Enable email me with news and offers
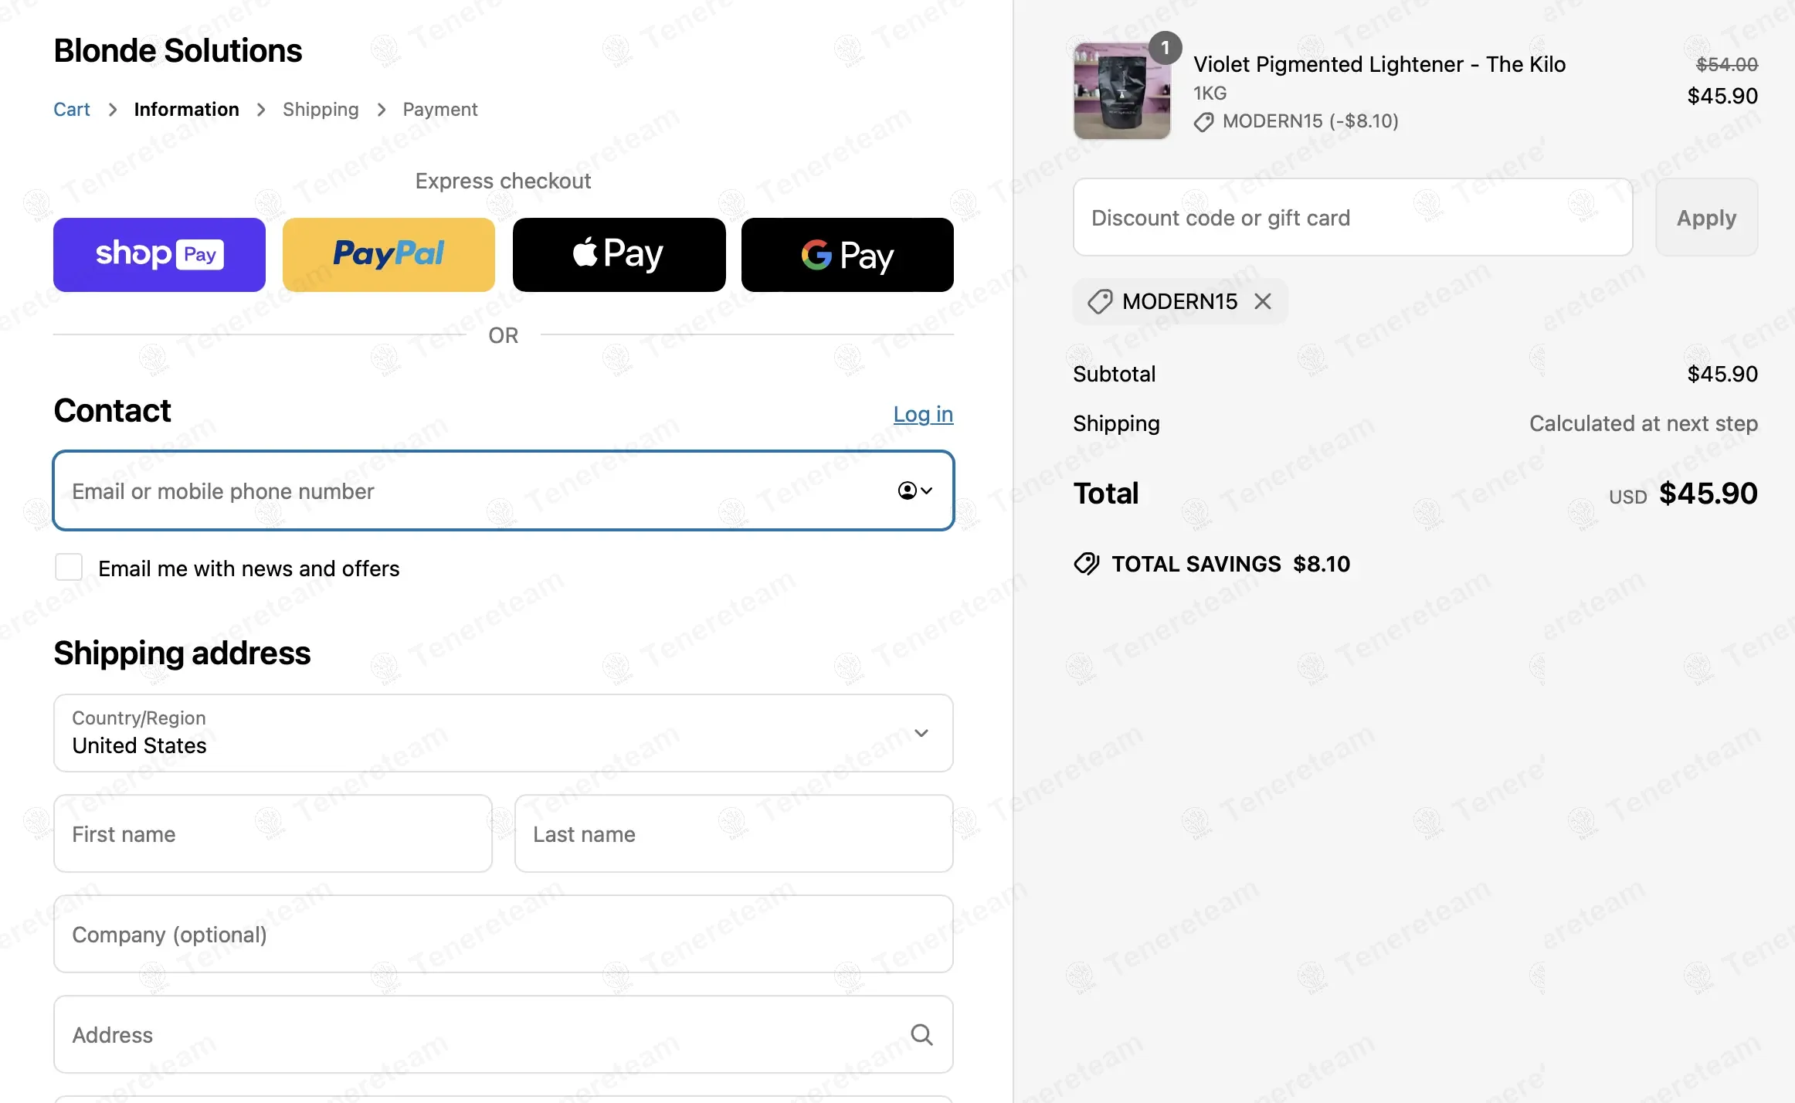This screenshot has width=1795, height=1103. (69, 568)
